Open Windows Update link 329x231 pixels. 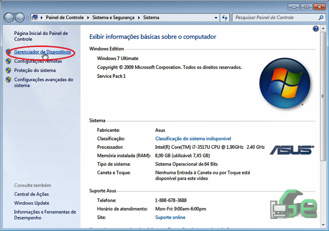coord(32,203)
